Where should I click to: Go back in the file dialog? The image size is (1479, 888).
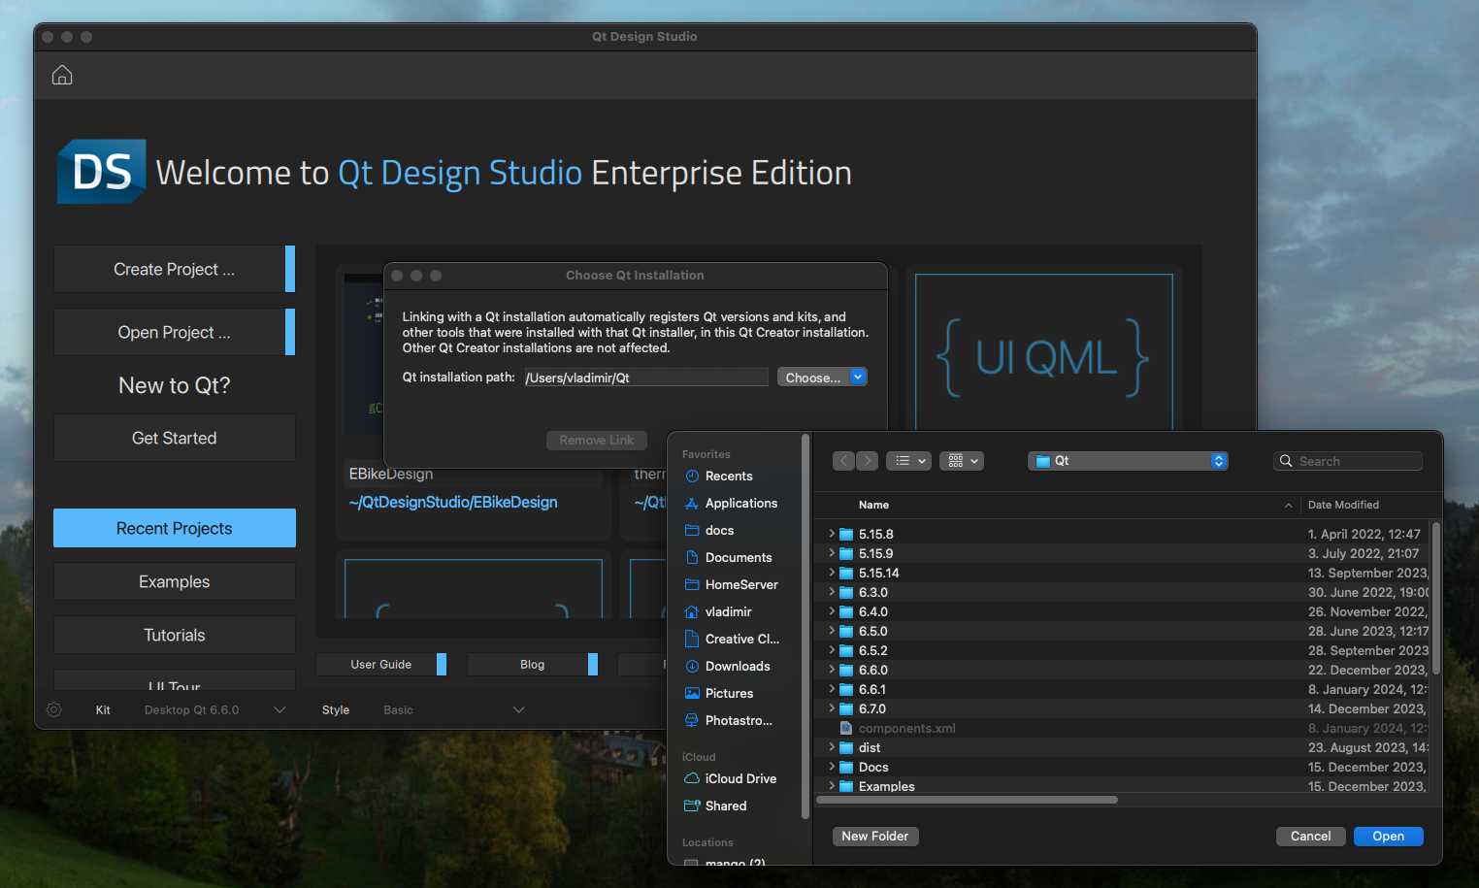pyautogui.click(x=843, y=461)
